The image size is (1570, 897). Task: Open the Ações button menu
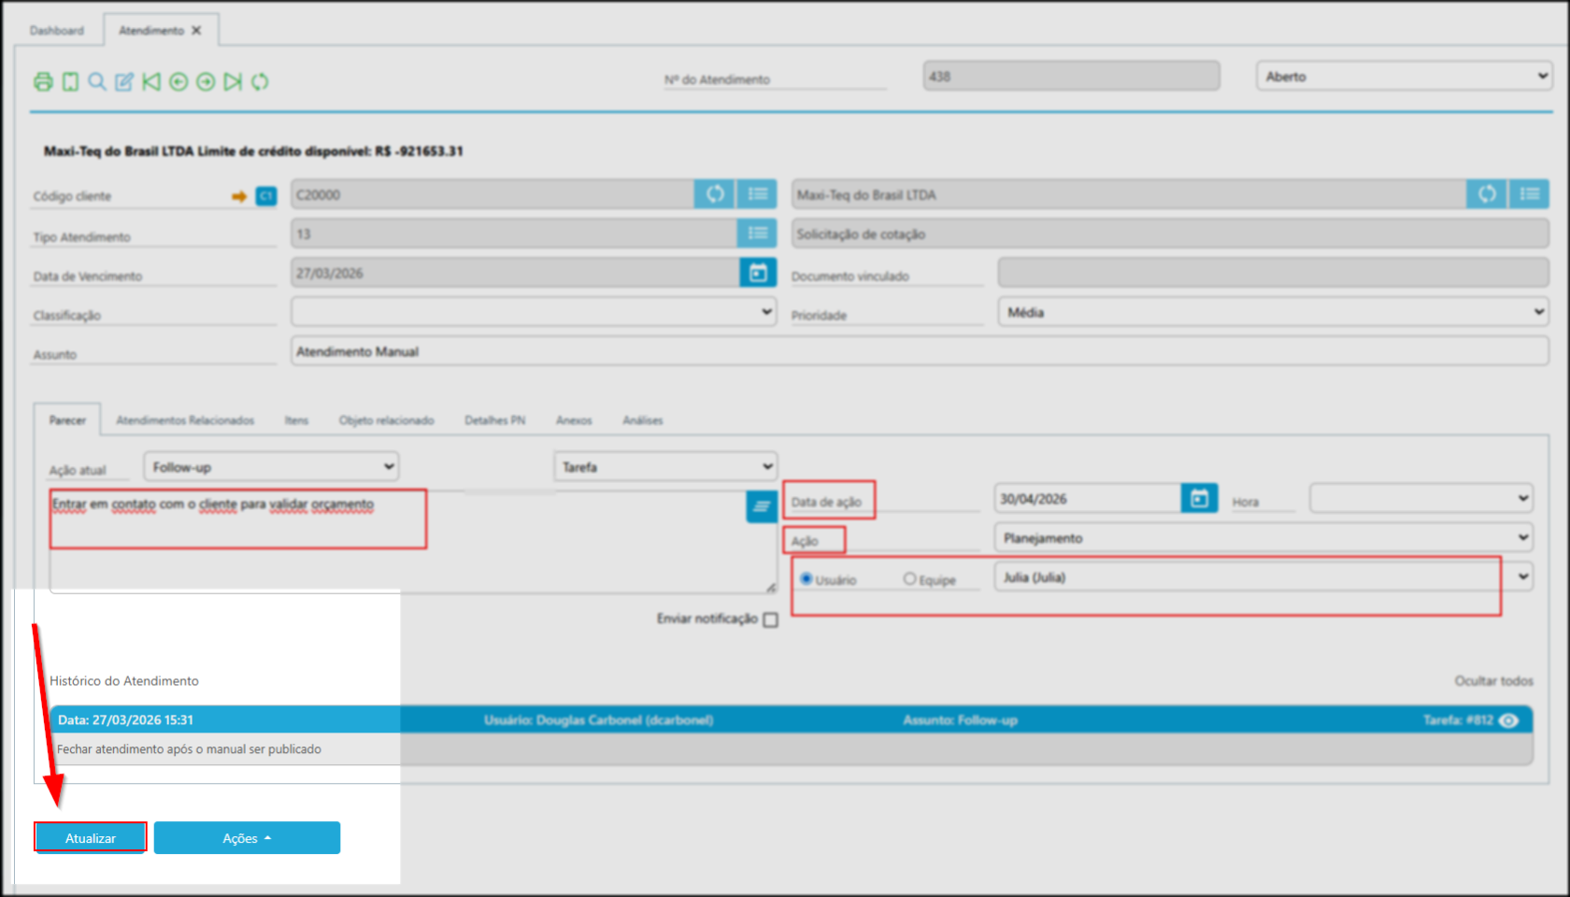coord(247,838)
